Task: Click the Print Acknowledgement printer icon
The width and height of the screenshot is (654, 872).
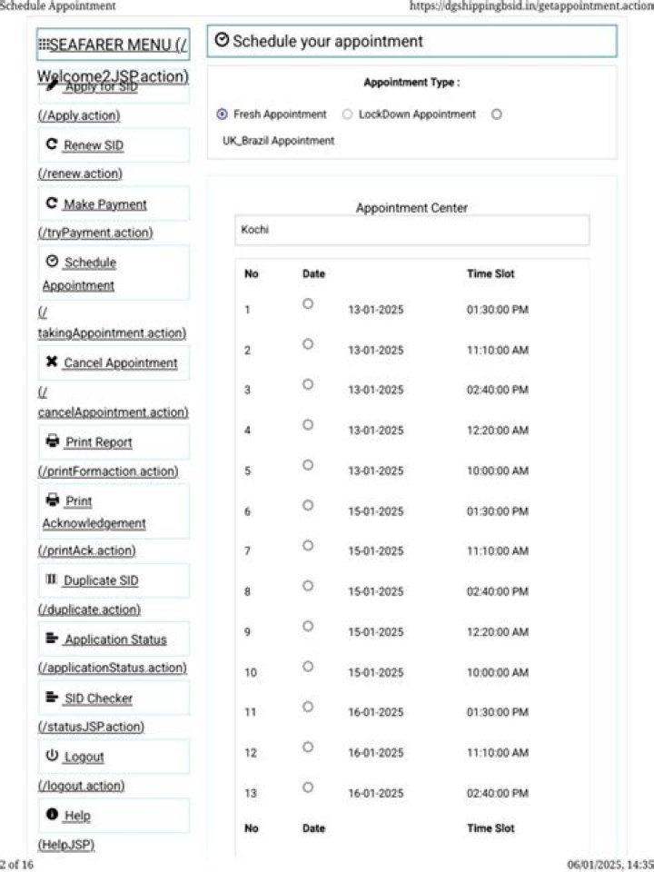Action: (53, 500)
